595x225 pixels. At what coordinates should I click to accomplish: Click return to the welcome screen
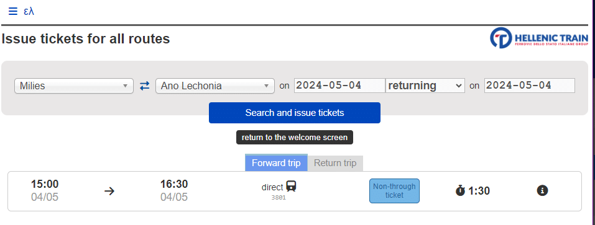pyautogui.click(x=295, y=137)
